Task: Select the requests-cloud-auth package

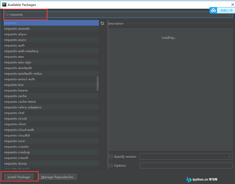Action: click(x=51, y=130)
